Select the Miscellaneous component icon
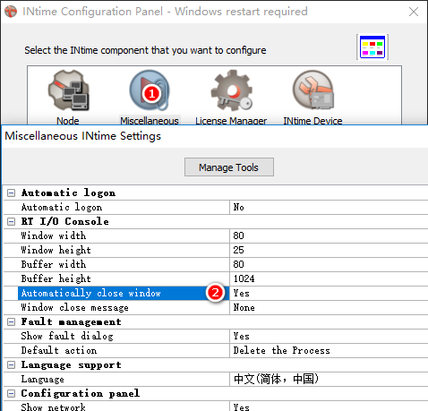This screenshot has height=411, width=428. coord(150,90)
